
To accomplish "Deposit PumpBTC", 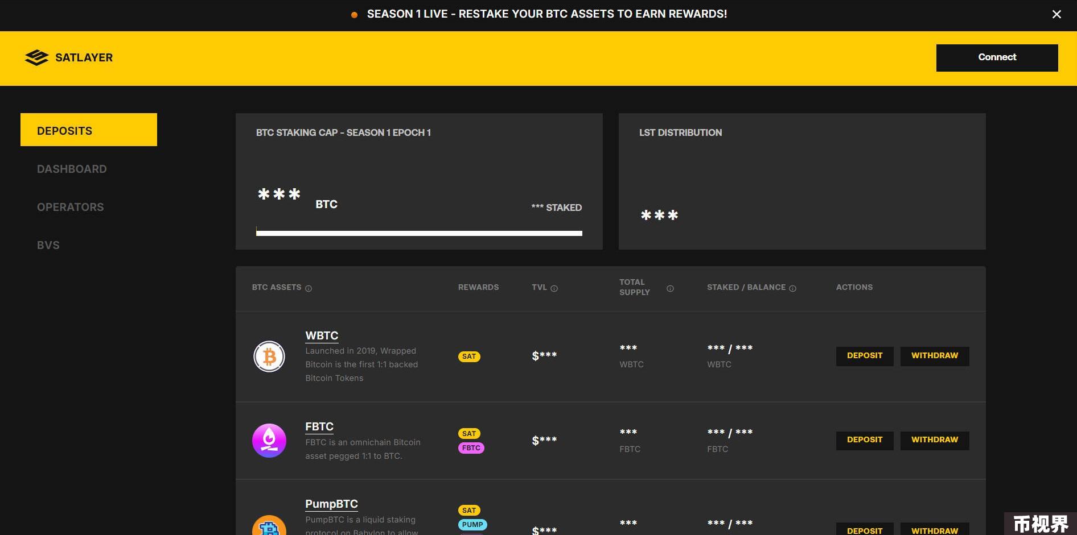I will (865, 529).
